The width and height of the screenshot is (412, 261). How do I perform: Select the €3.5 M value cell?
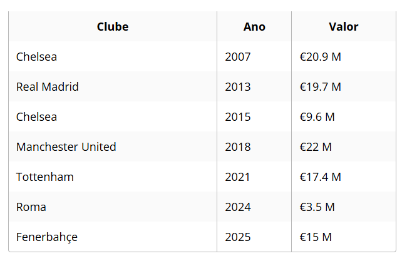[x=317, y=207]
